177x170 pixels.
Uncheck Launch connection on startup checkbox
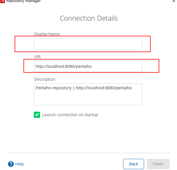point(37,115)
